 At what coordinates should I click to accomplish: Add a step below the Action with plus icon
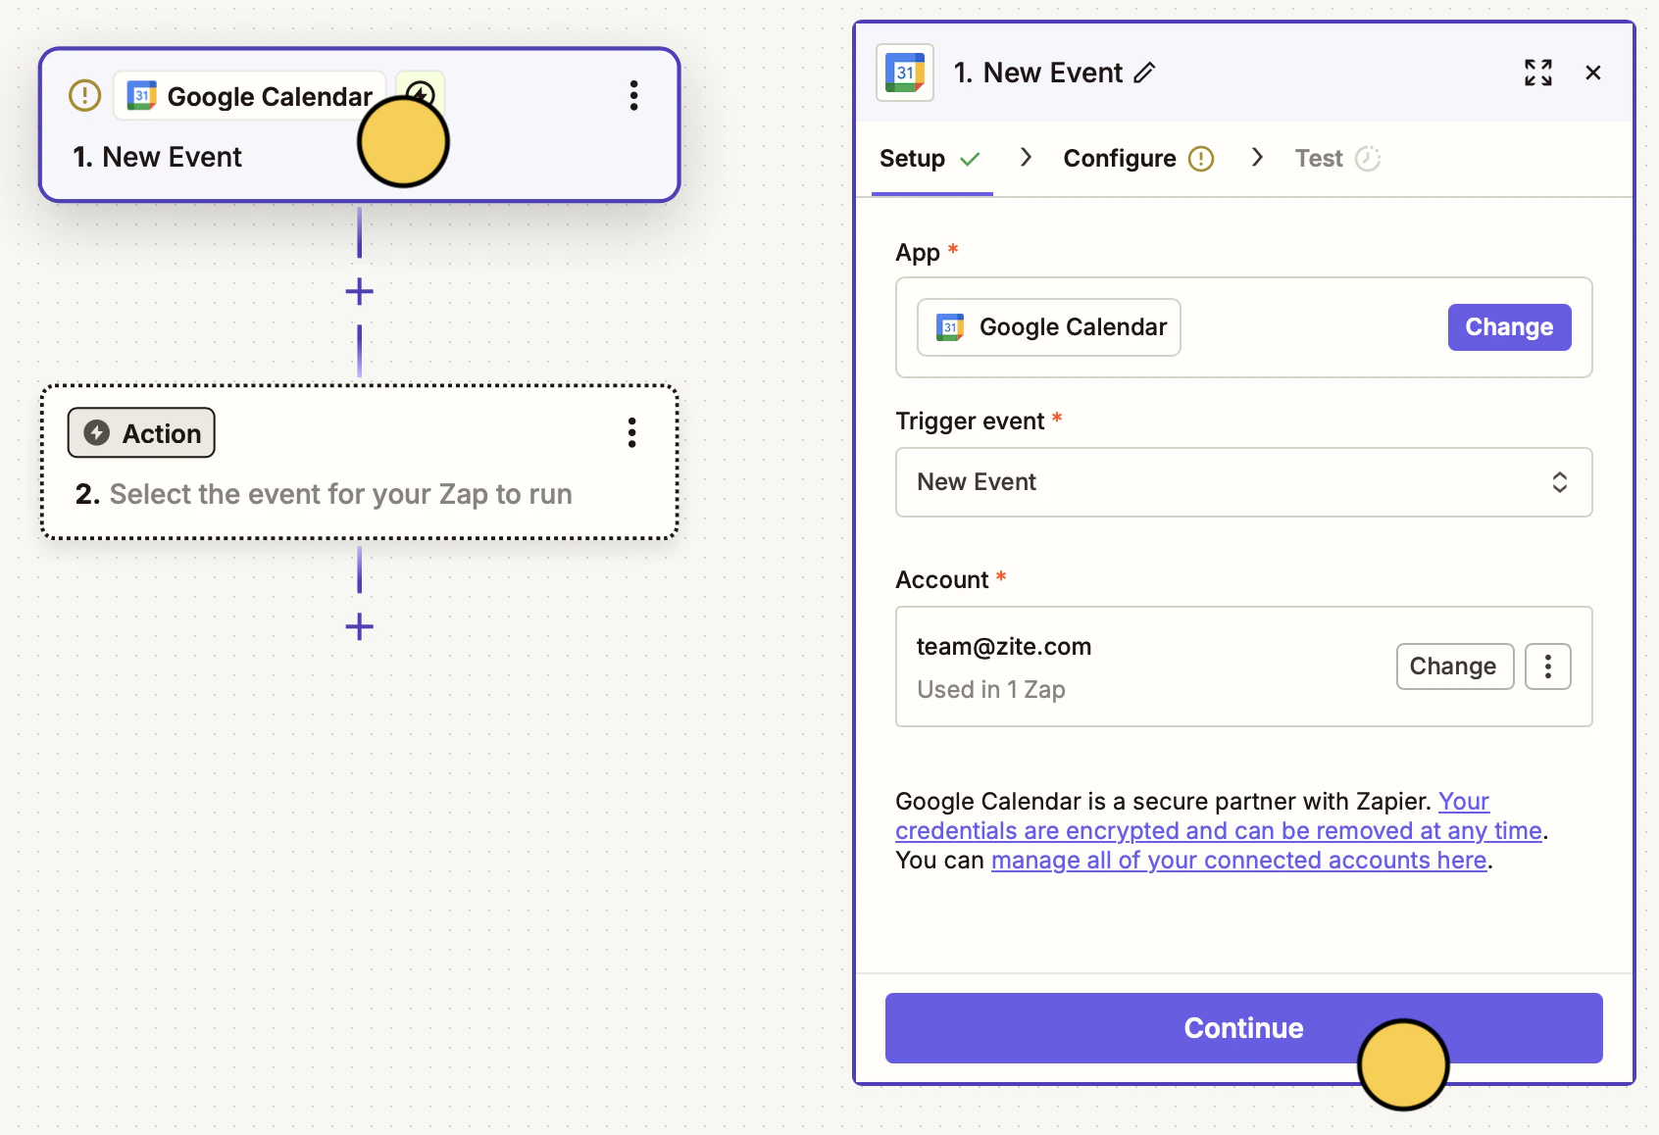pos(360,626)
